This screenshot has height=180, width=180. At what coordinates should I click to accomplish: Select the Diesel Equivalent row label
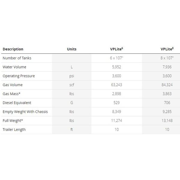(x=17, y=103)
